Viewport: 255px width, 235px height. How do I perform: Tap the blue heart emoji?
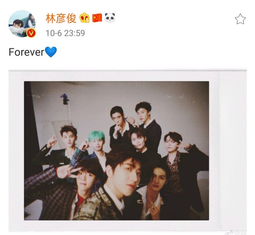pyautogui.click(x=51, y=52)
